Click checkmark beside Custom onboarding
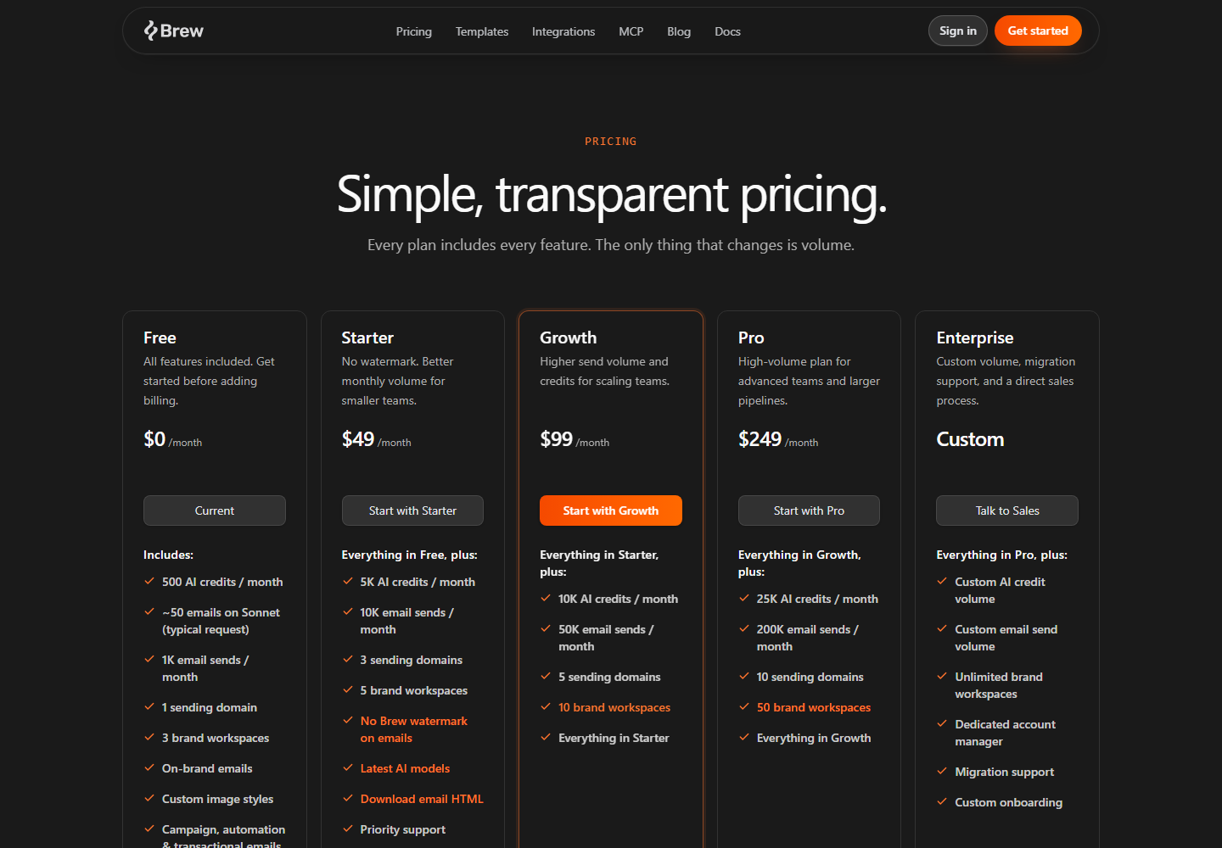 pyautogui.click(x=942, y=802)
